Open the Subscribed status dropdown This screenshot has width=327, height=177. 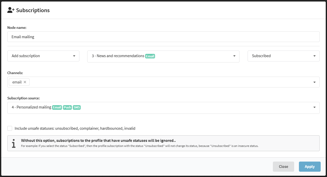click(283, 56)
